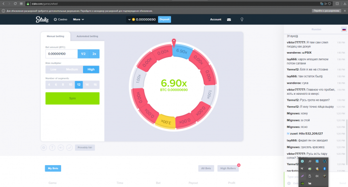The height and width of the screenshot is (187, 348).
Task: Click the colorful cube tray icon
Action: click(325, 176)
